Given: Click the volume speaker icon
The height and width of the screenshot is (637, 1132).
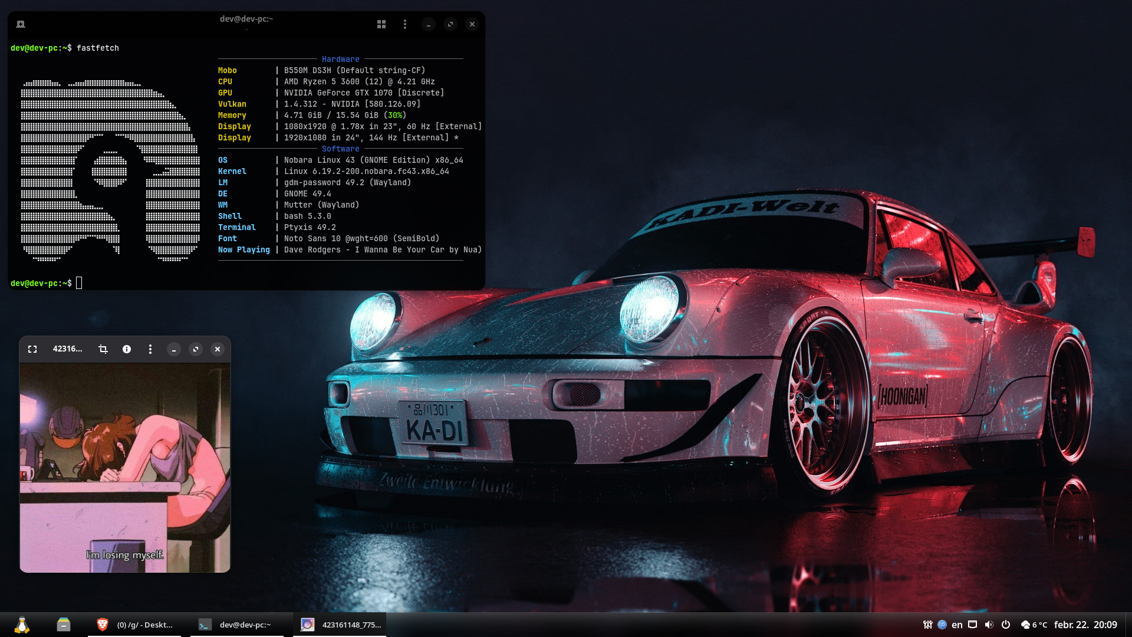Looking at the screenshot, I should click(989, 625).
